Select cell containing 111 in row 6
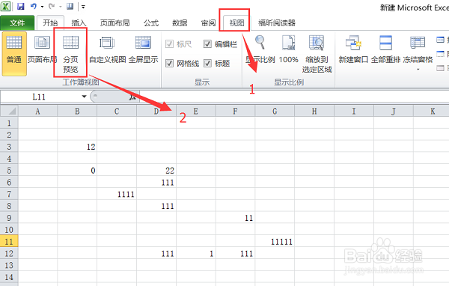Image resolution: width=449 pixels, height=286 pixels. 156,182
